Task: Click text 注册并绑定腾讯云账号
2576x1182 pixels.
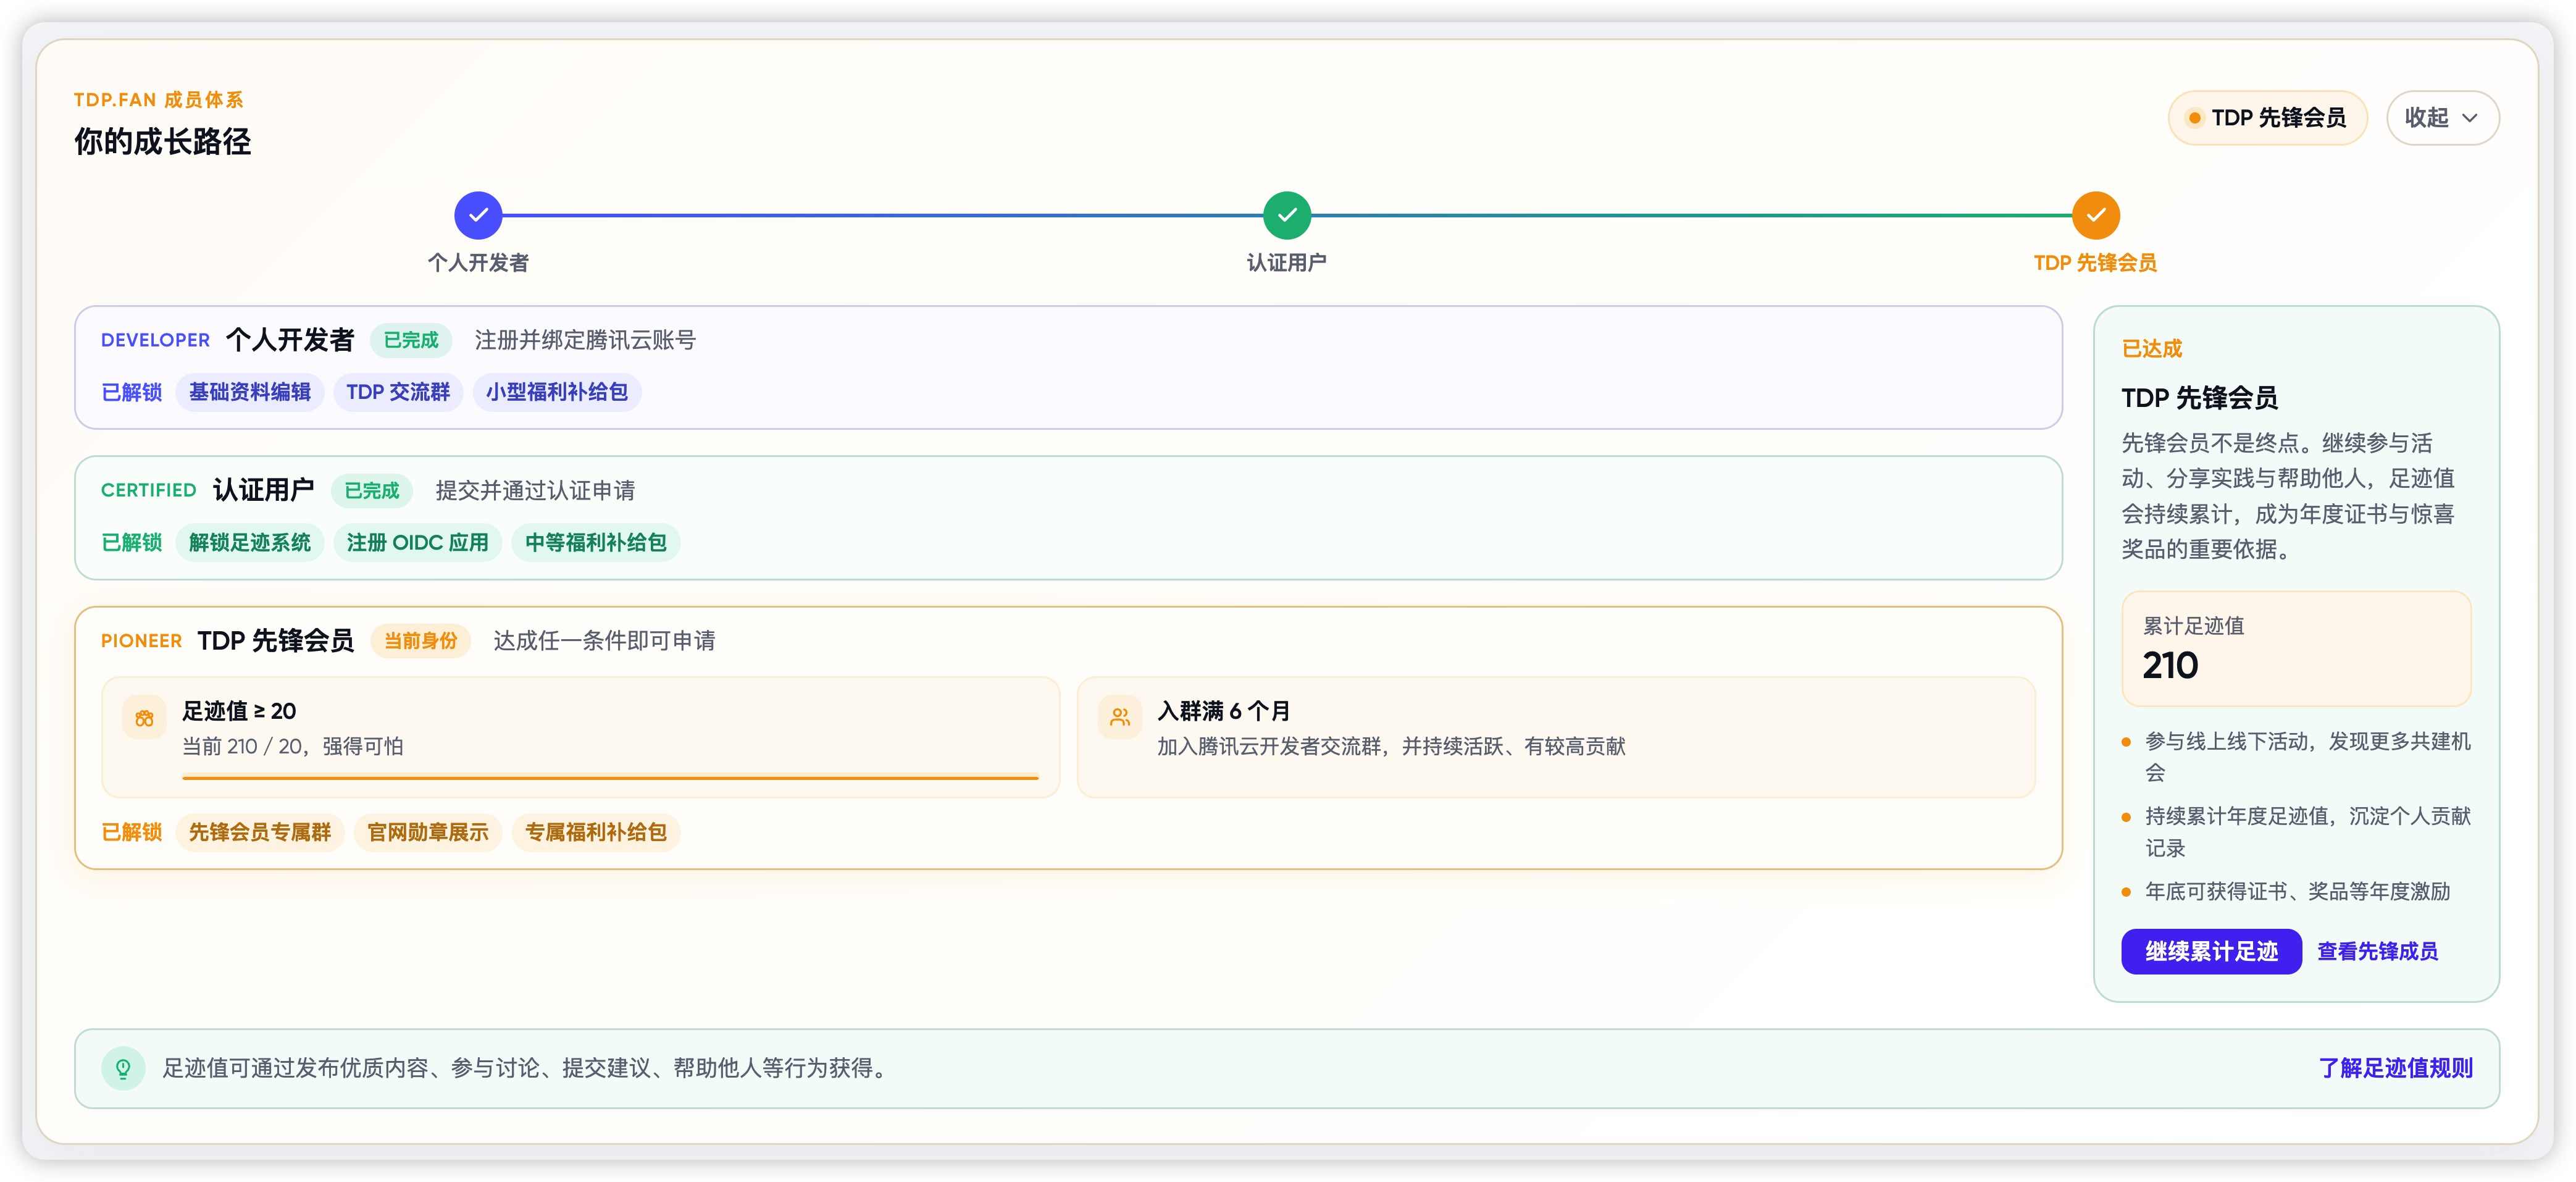Action: tap(585, 340)
